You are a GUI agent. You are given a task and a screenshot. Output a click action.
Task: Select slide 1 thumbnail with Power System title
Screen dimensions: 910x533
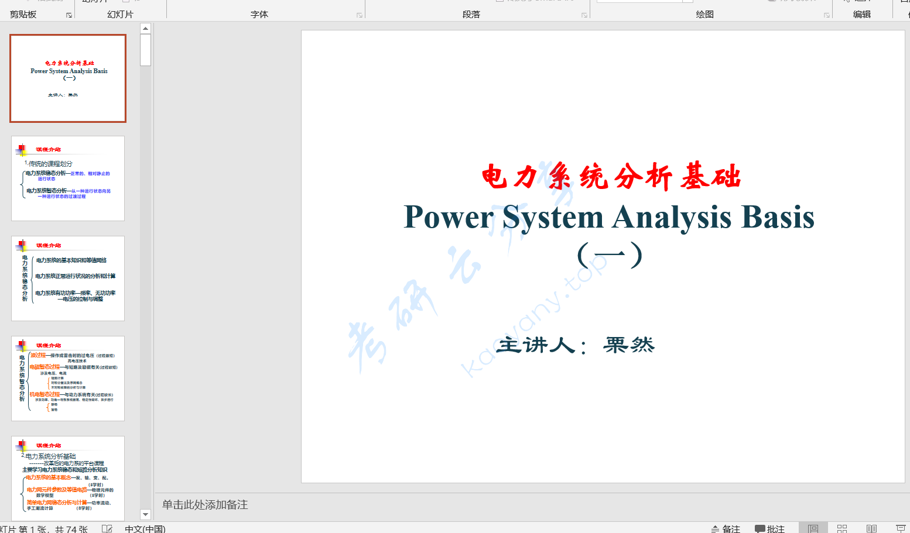(x=68, y=78)
